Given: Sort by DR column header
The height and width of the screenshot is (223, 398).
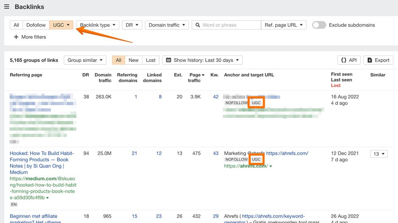Looking at the screenshot, I should [x=86, y=75].
